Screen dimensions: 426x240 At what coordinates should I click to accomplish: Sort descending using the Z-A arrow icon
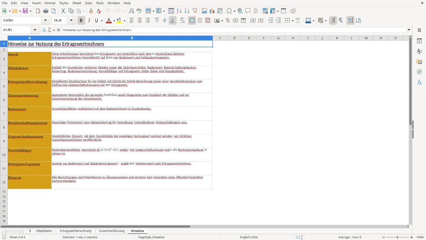(x=187, y=11)
